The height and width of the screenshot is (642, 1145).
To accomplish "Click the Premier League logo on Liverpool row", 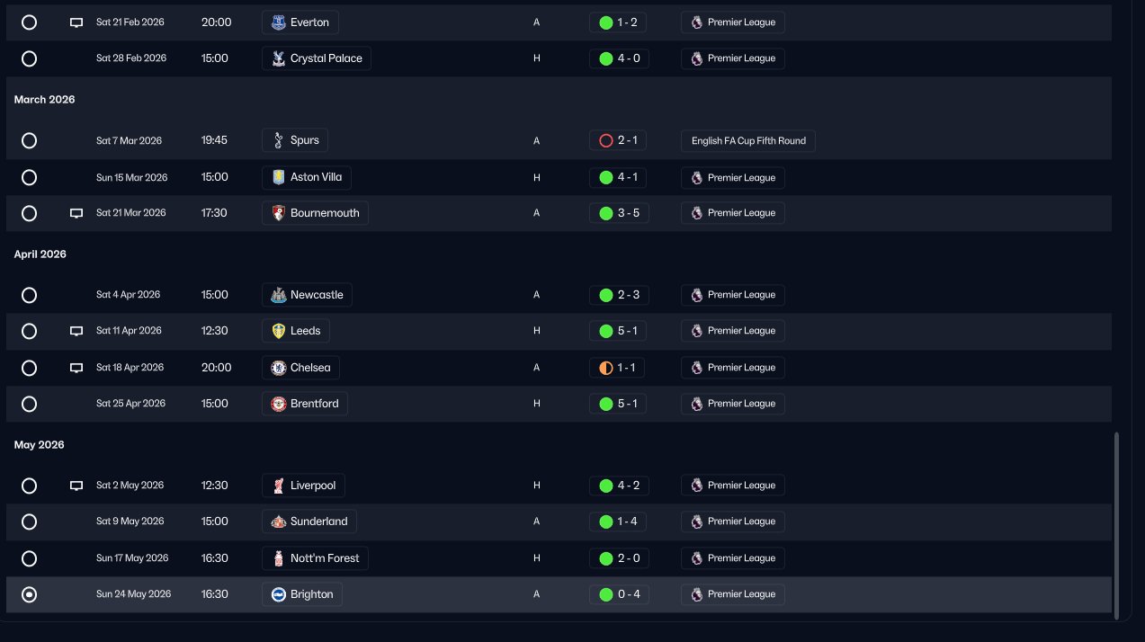I will pos(697,486).
